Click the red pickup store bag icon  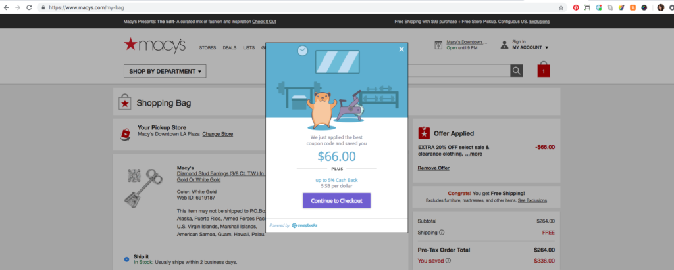124,133
